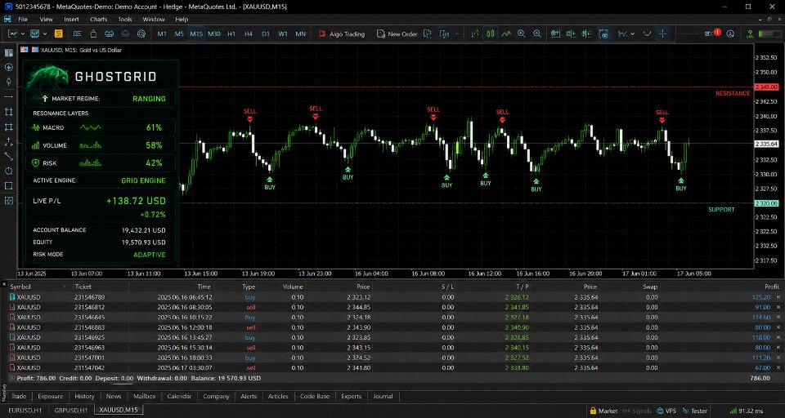785x418 pixels.
Task: Open the Tools menu
Action: [125, 19]
